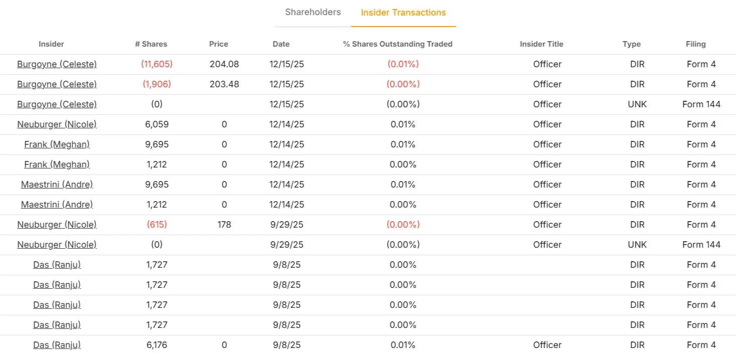Open the Neuburger (Nicole) link dated 12/14/25
This screenshot has height=355, width=736.
point(57,124)
